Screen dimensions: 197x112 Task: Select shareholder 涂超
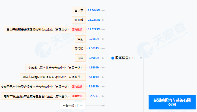(x=80, y=39)
